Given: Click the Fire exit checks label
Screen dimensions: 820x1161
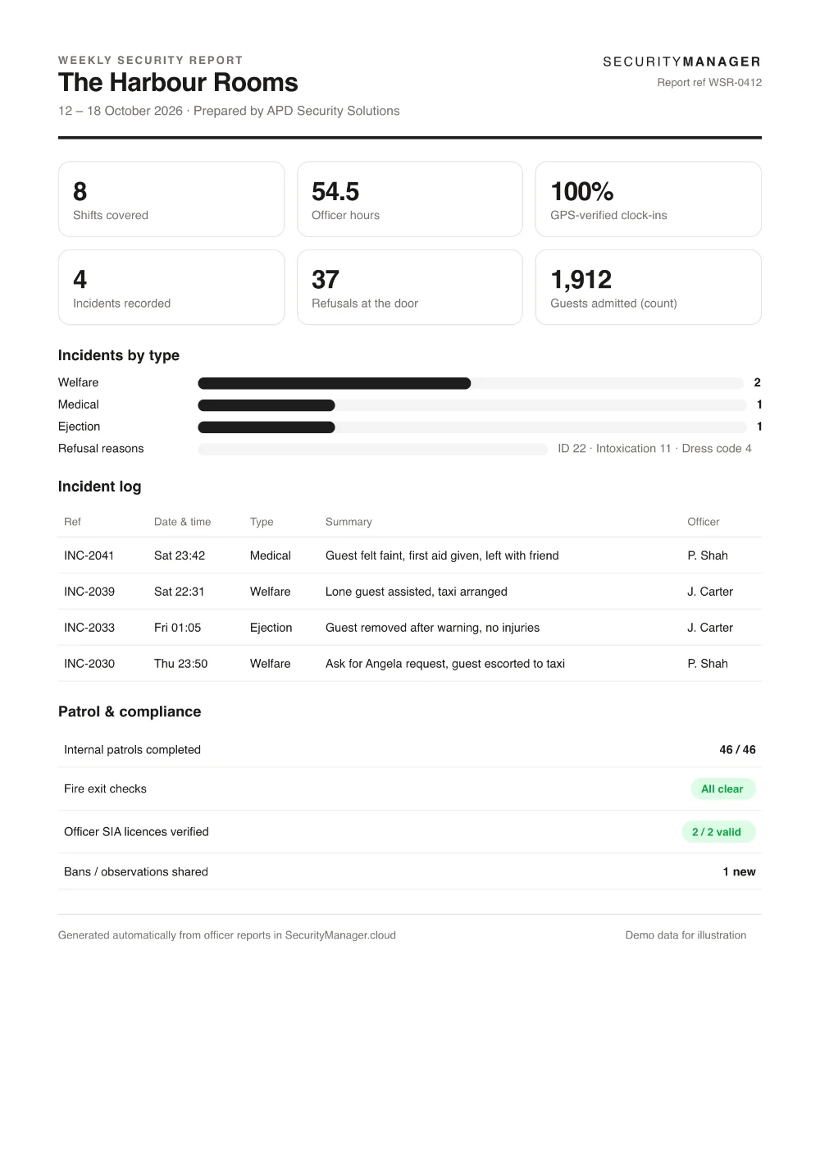Looking at the screenshot, I should pyautogui.click(x=105, y=788).
